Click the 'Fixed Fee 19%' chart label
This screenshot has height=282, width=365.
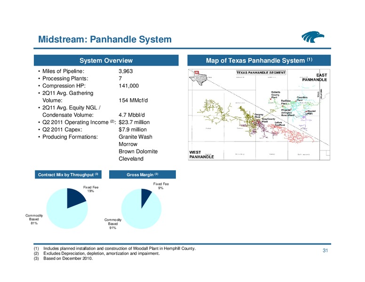[x=91, y=189]
